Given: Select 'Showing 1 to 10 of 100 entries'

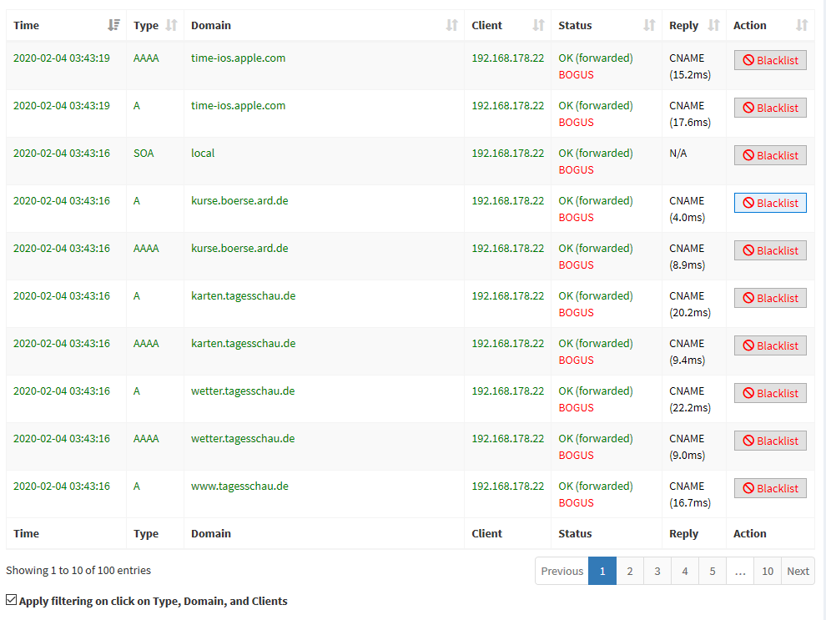Looking at the screenshot, I should (x=78, y=571).
